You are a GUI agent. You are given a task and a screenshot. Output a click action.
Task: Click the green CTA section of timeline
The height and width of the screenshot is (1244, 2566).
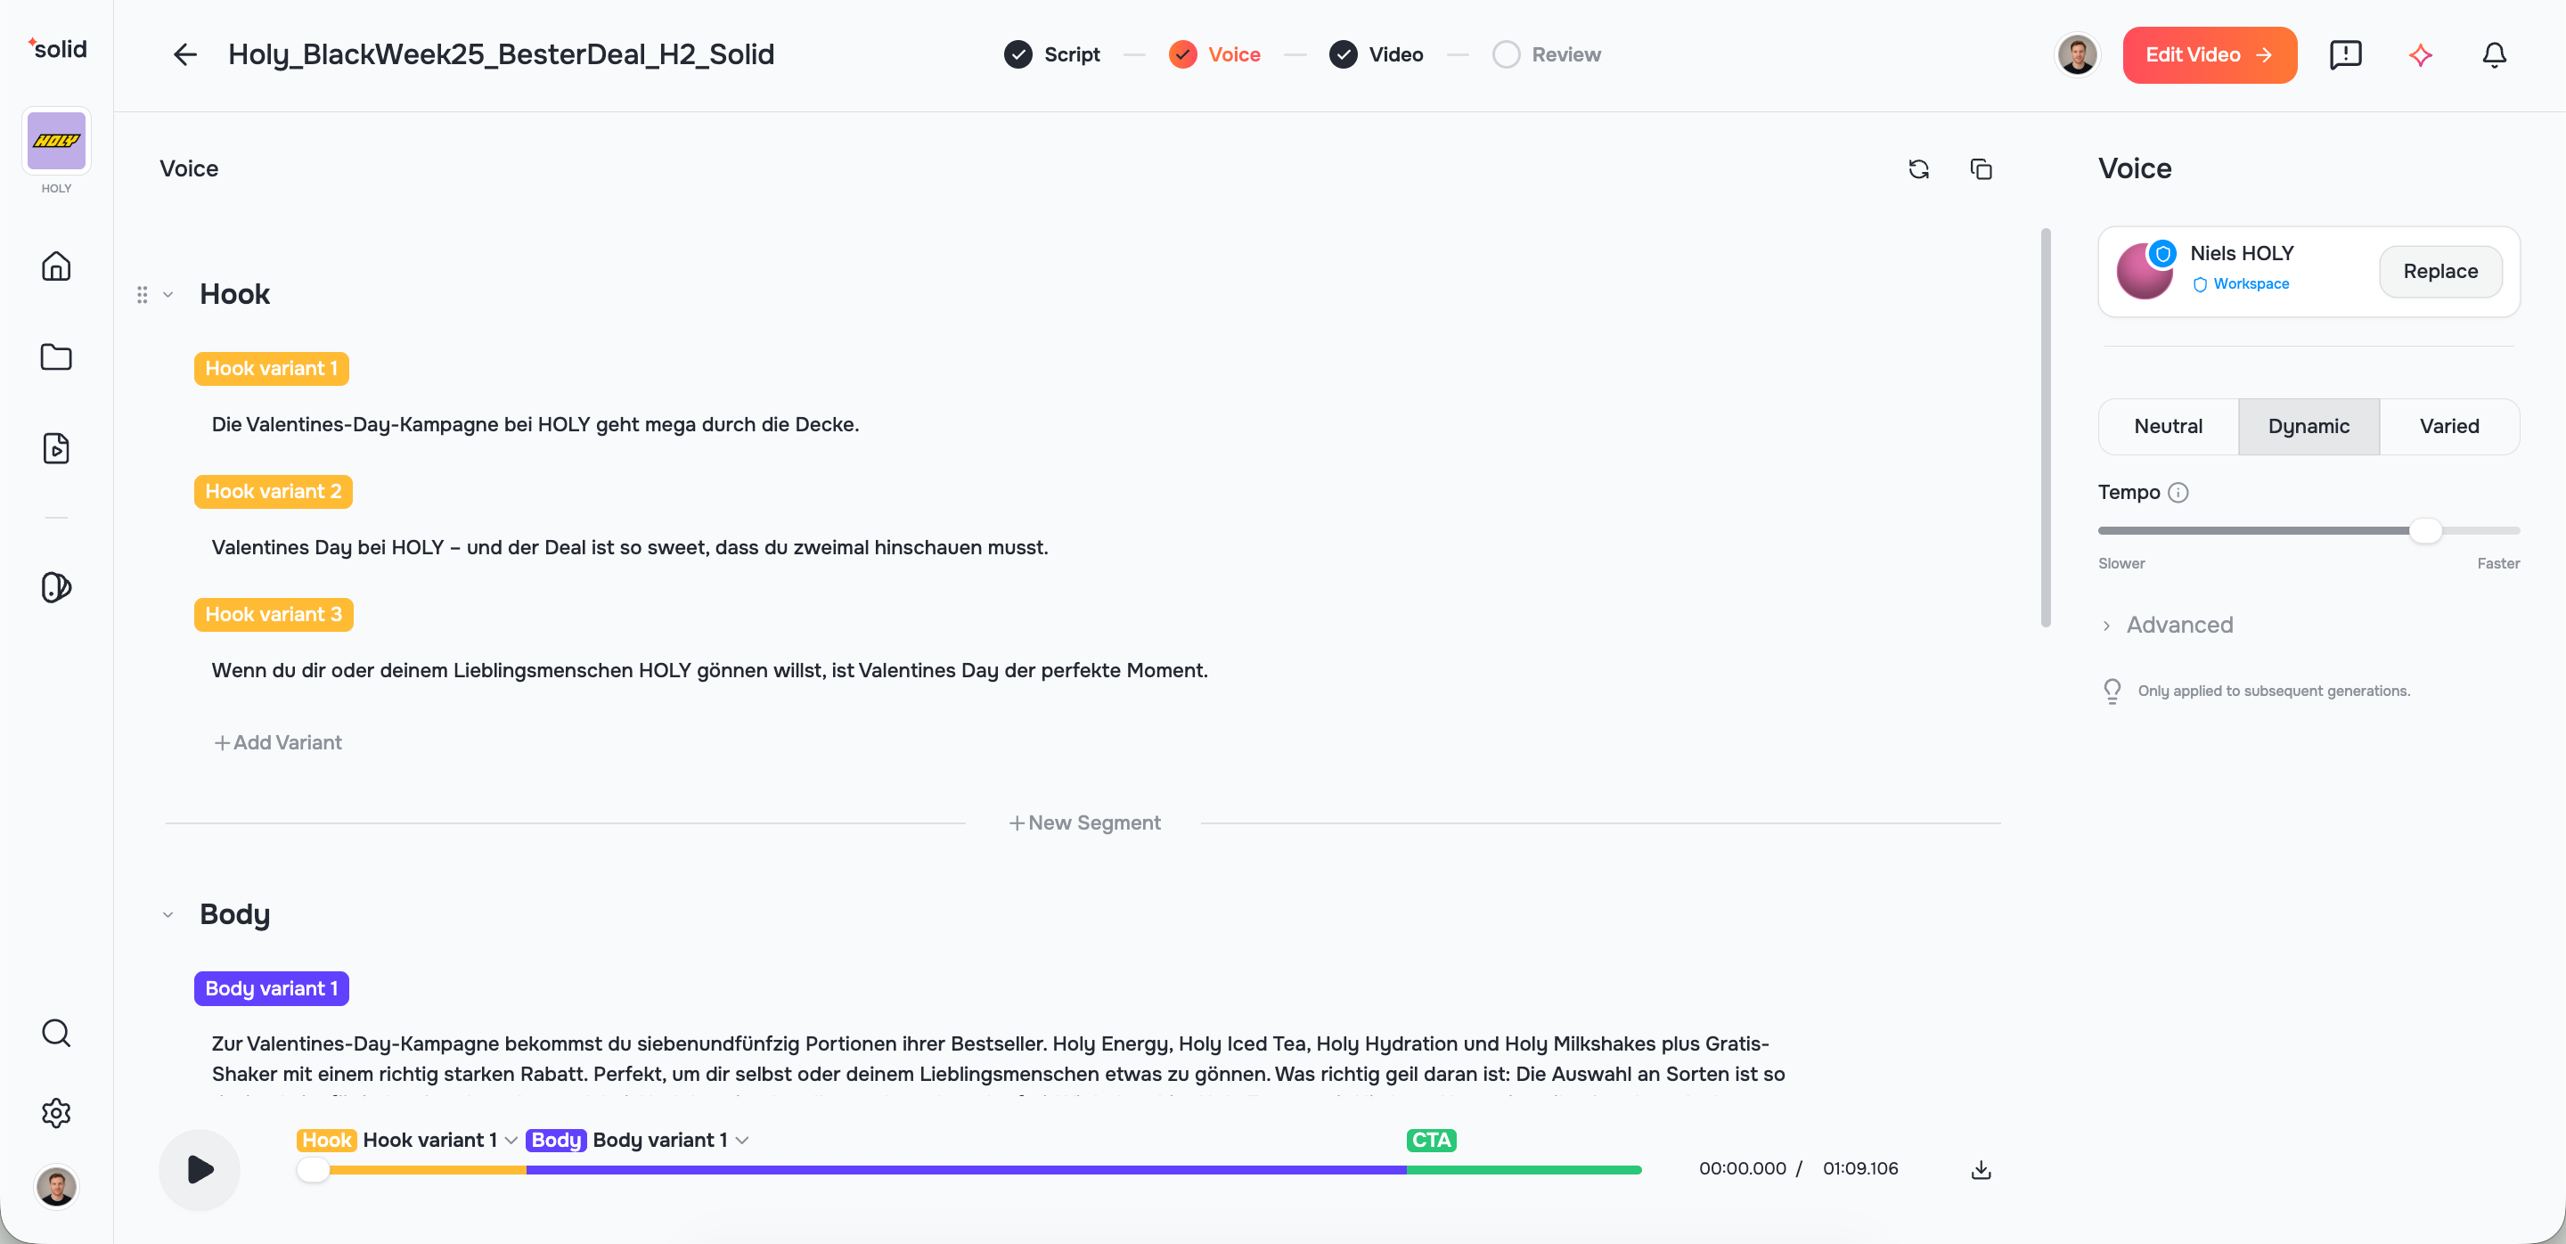1524,1170
